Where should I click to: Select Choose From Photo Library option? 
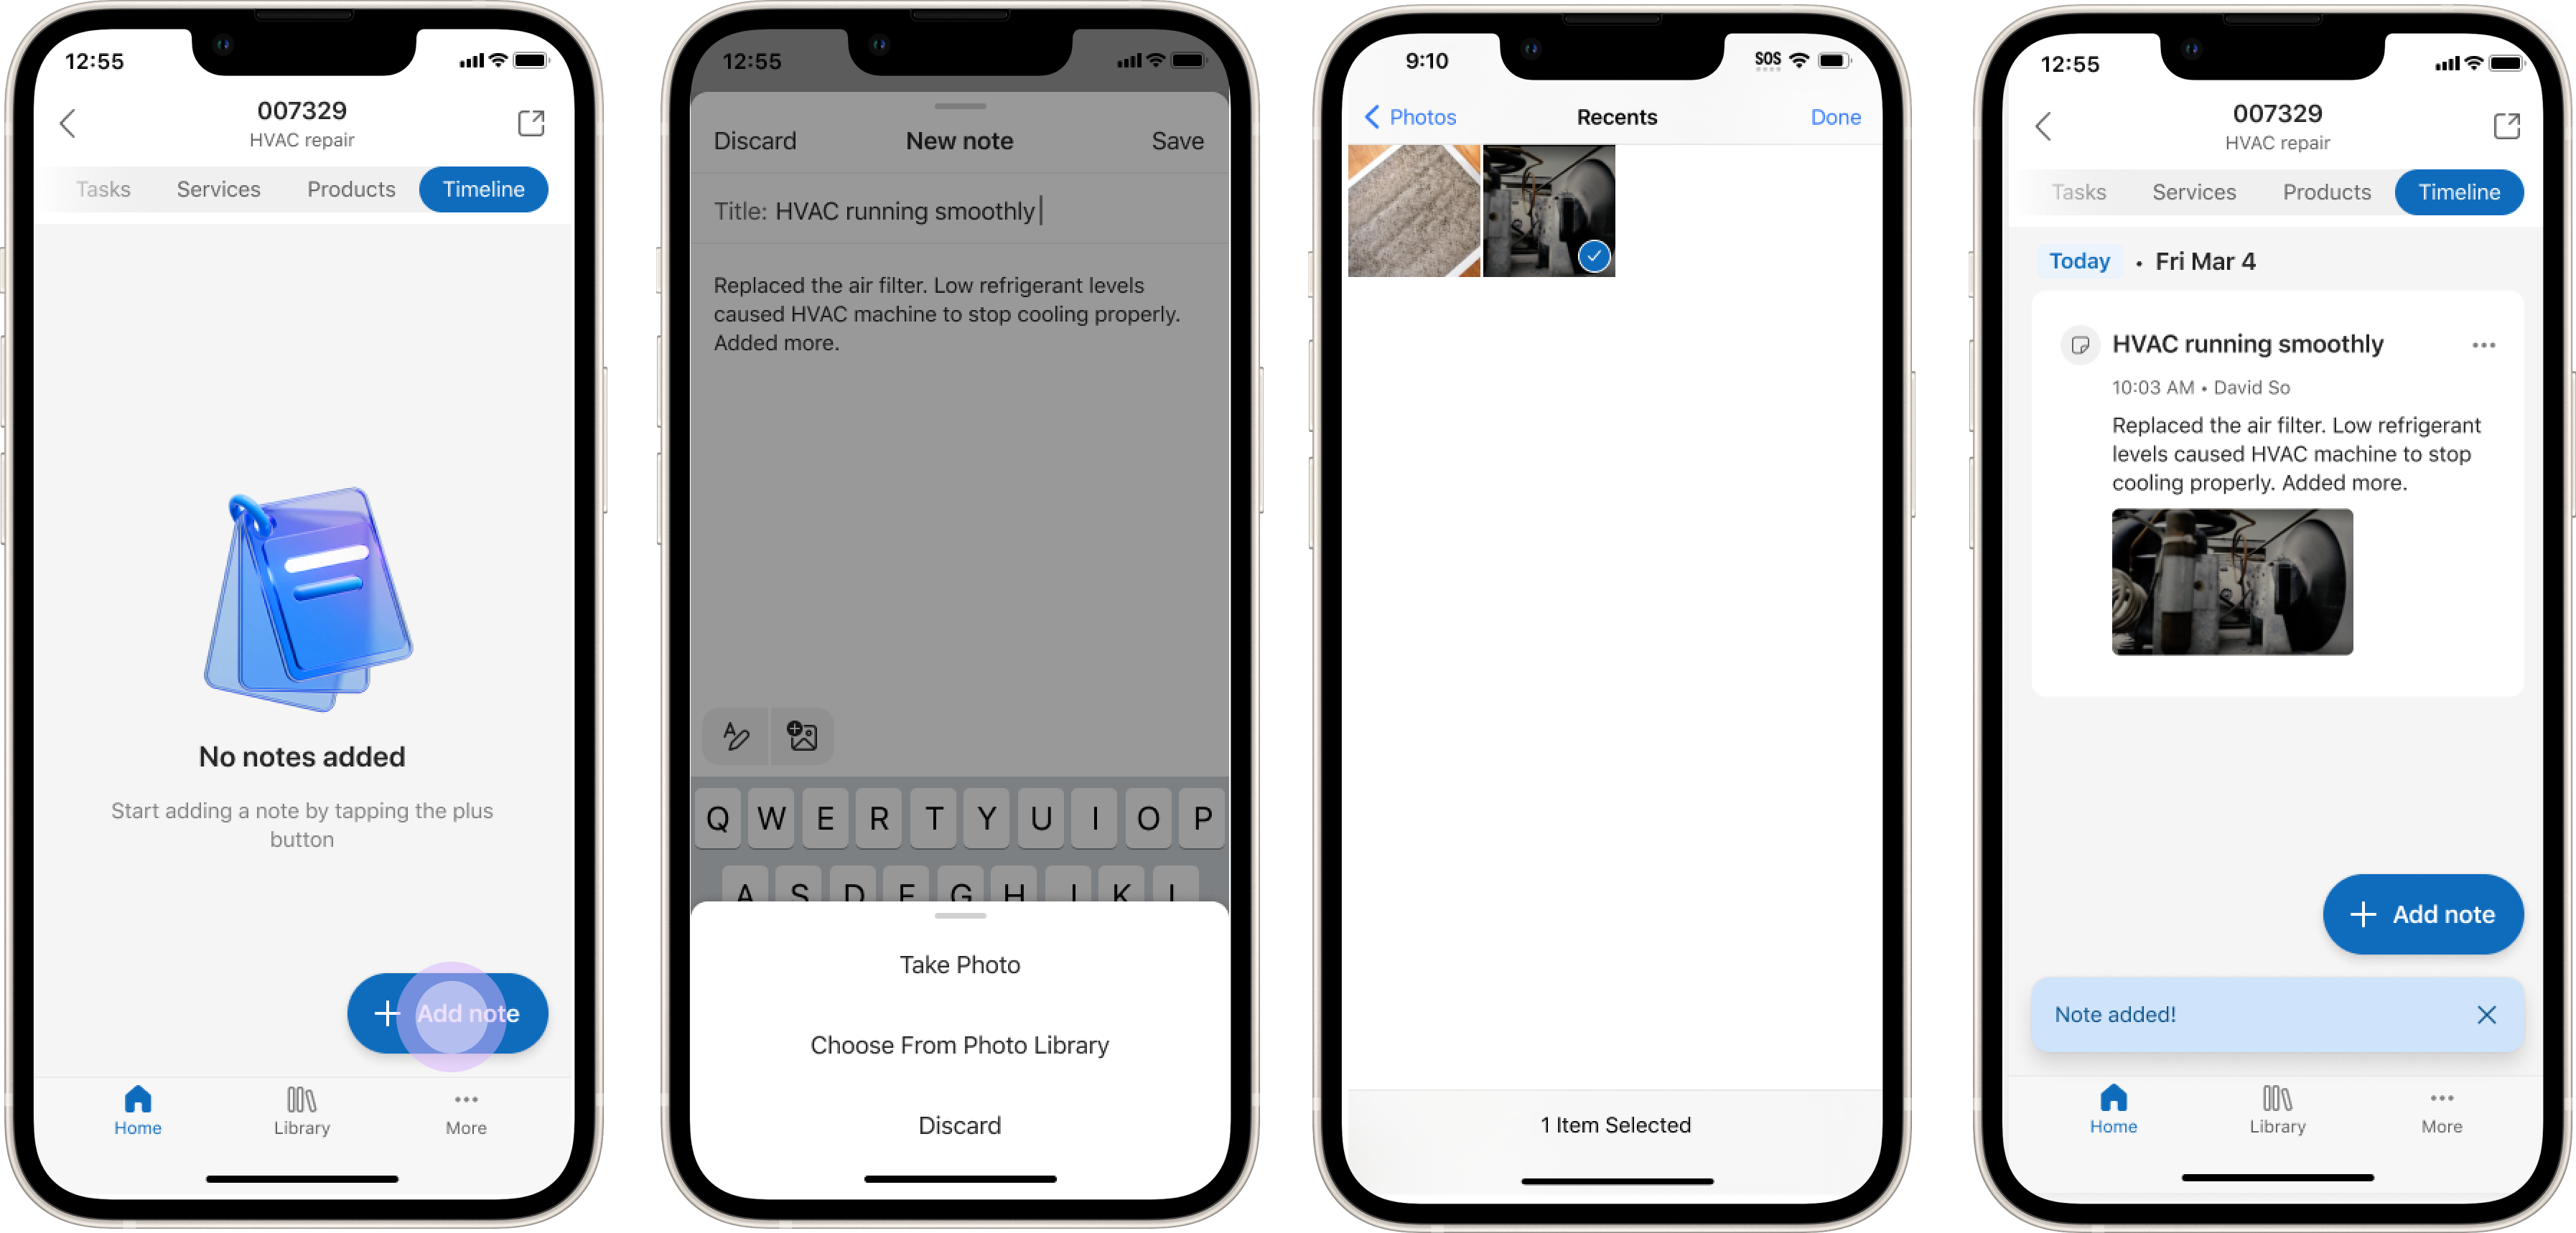click(959, 1044)
